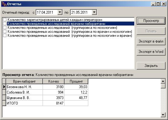Click the Кол-во column header
168x120 pixels.
(54, 81)
